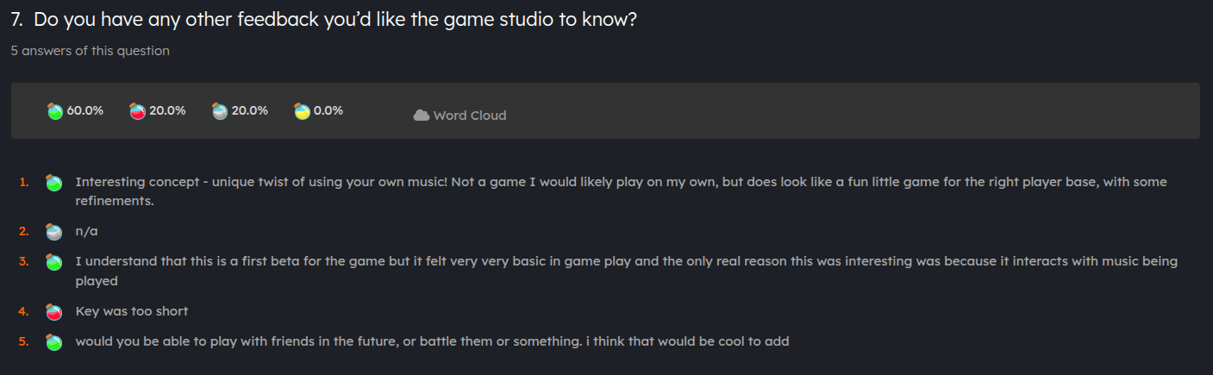Screen dimensions: 1213x375
Task: Select the red potion beside Key was too short
Action: [x=54, y=311]
